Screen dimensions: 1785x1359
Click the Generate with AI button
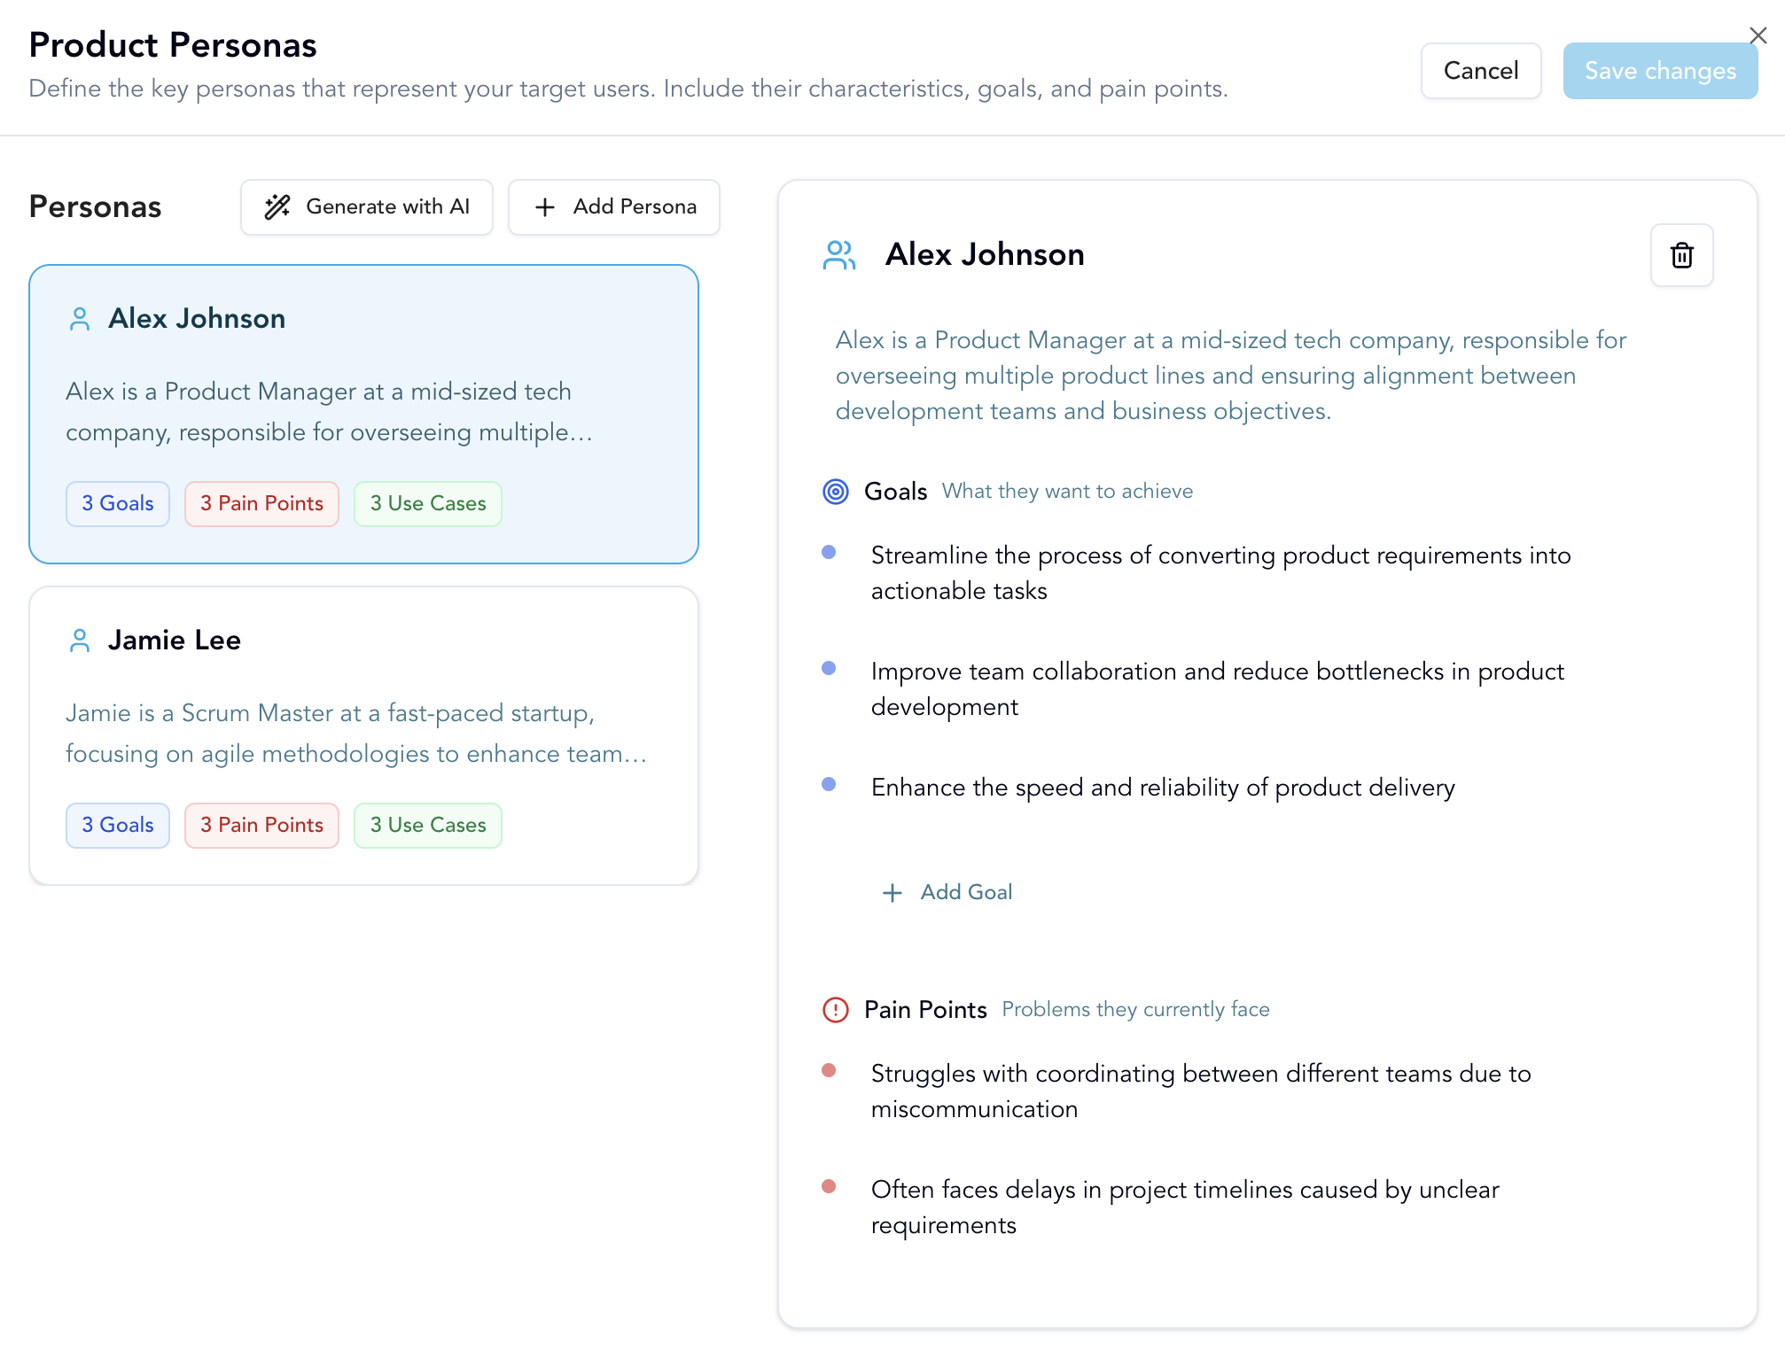[x=366, y=206]
